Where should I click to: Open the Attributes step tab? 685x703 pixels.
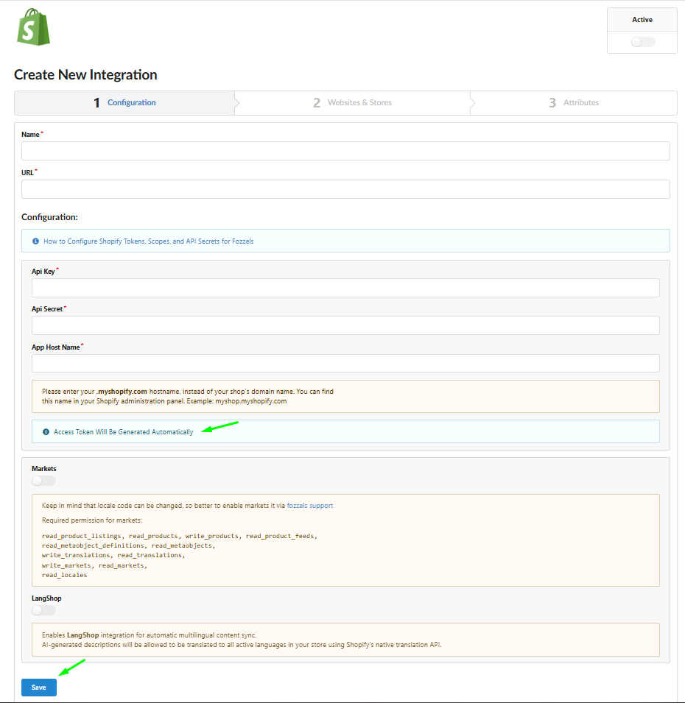click(574, 102)
